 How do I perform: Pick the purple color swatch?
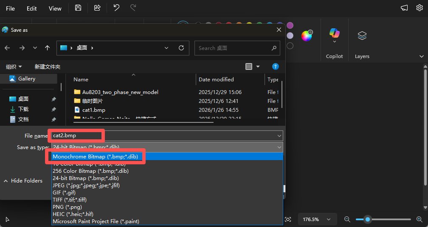point(290,25)
